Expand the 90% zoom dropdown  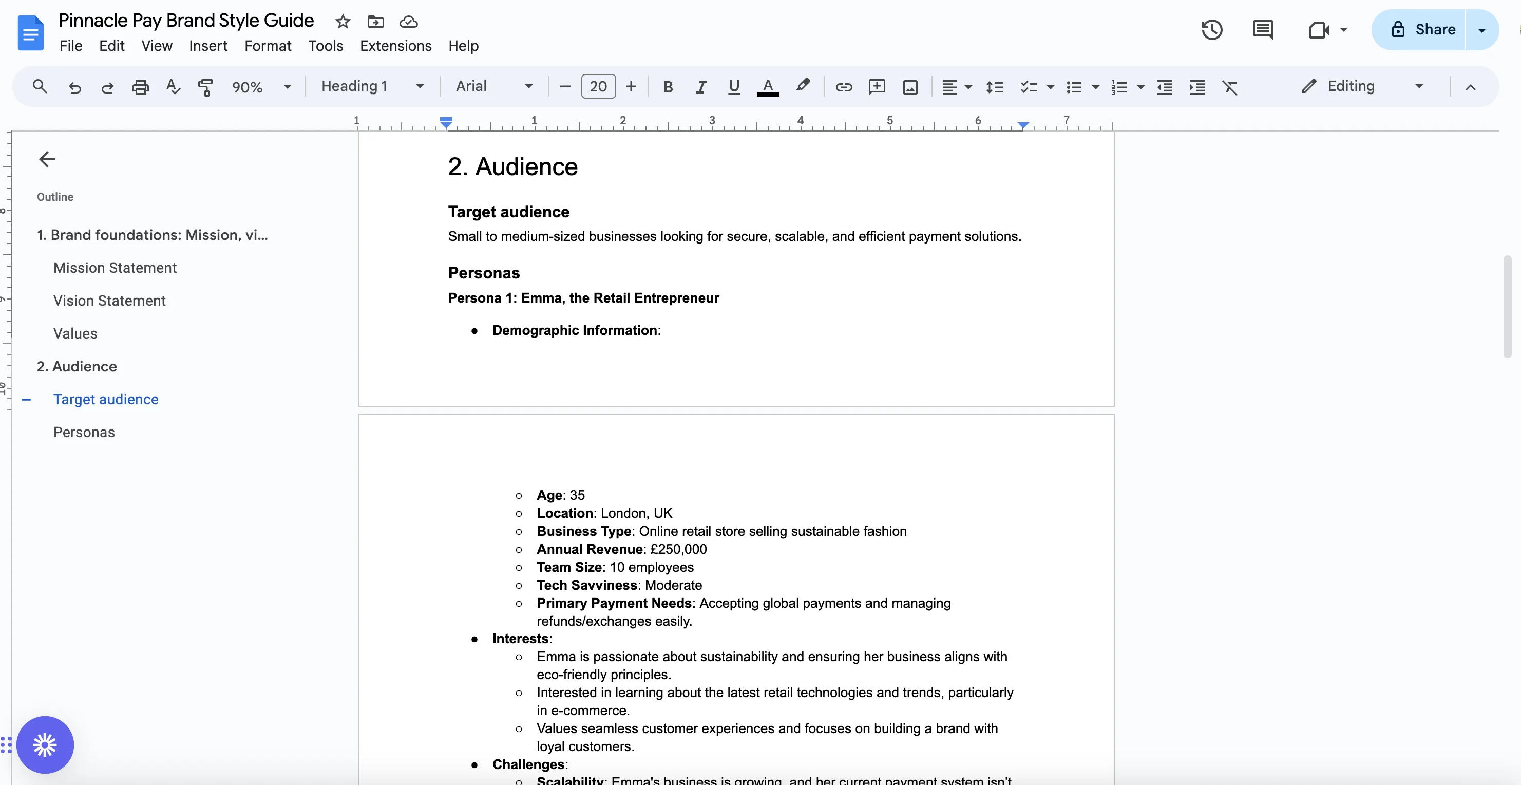(261, 87)
